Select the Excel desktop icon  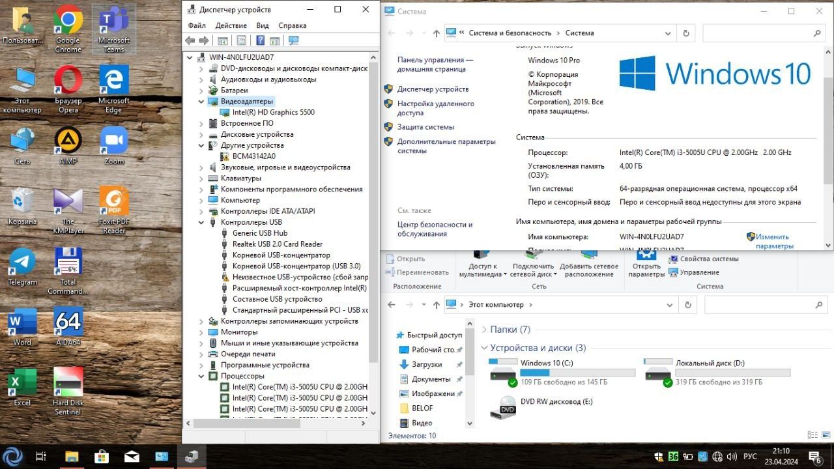click(22, 388)
